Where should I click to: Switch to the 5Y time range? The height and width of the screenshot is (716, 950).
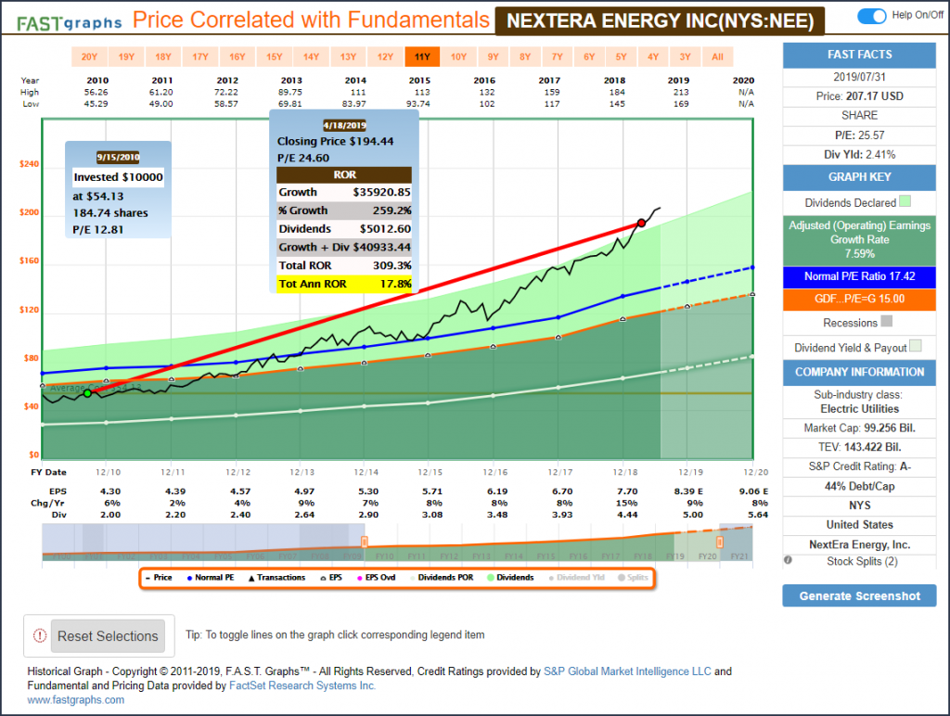621,57
